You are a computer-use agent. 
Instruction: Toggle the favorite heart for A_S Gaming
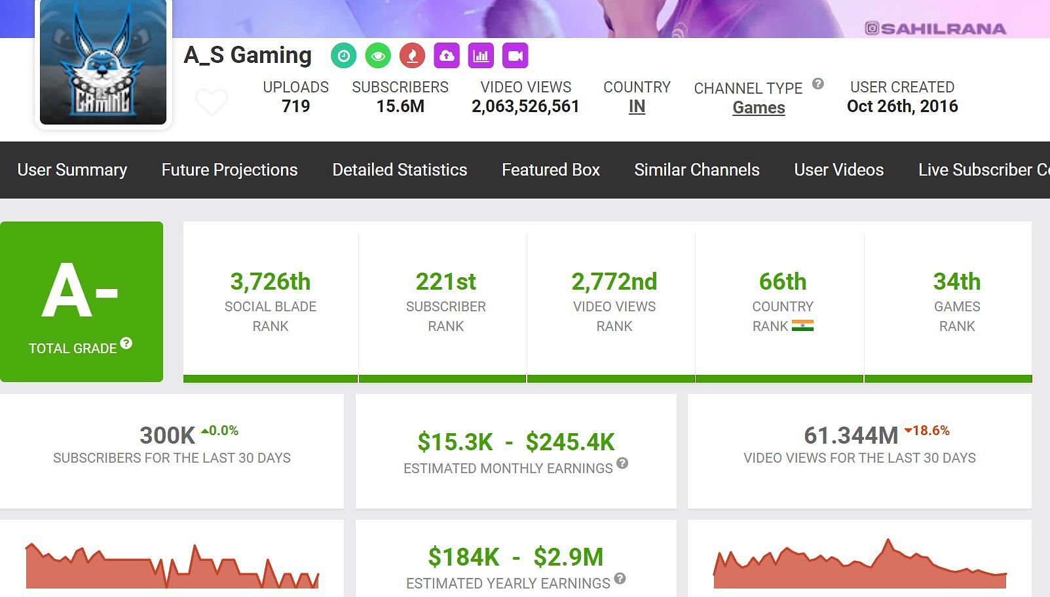click(212, 102)
